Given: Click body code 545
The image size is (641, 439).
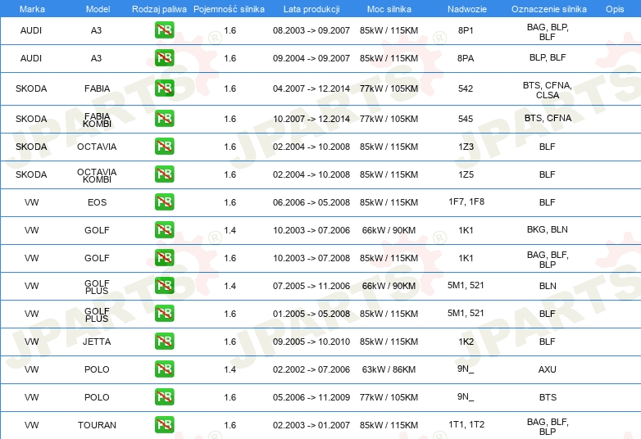Looking at the screenshot, I should (x=466, y=119).
